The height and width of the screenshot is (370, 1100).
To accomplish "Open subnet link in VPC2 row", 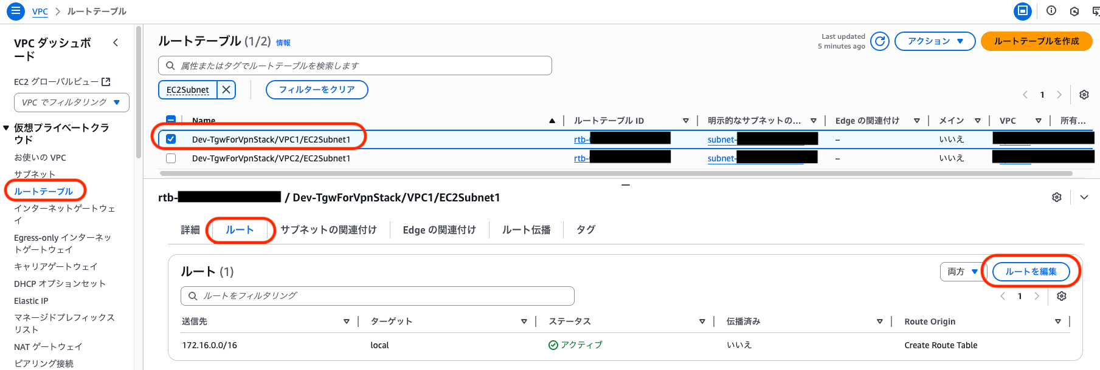I will [x=722, y=158].
